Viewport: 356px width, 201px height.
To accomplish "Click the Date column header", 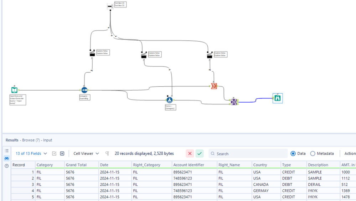I will 115,165.
